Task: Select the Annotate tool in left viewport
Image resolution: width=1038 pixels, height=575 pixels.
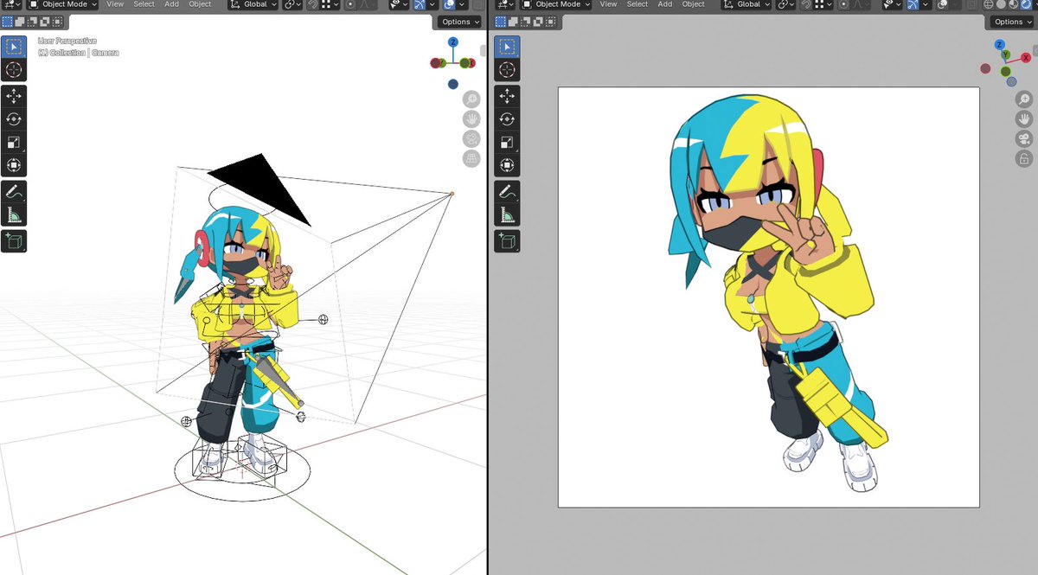Action: pyautogui.click(x=15, y=192)
